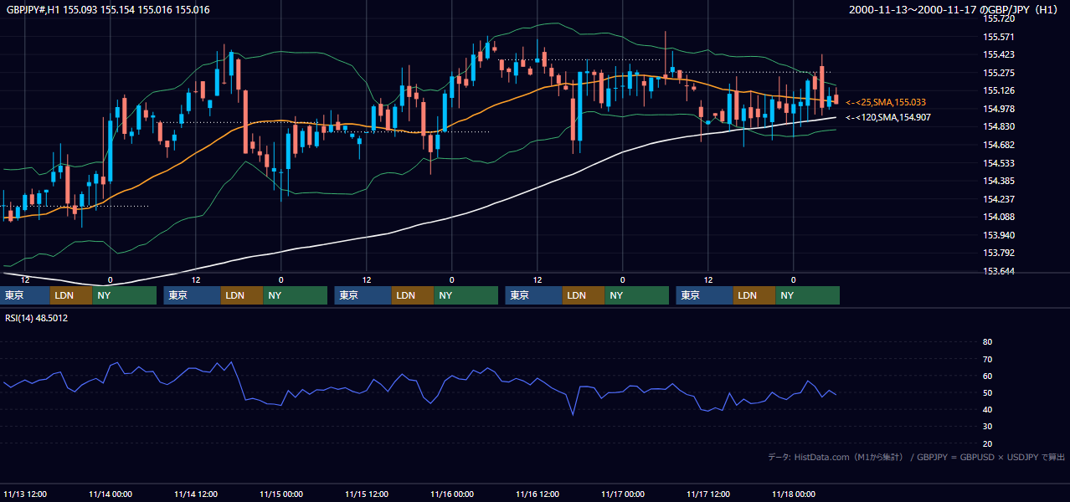Viewport: 1070px width, 502px height.
Task: Click the 11/14 12:00 time axis label
Action: pos(196,494)
